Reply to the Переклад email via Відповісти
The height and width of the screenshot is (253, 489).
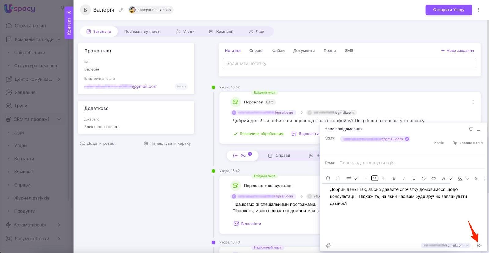305,134
